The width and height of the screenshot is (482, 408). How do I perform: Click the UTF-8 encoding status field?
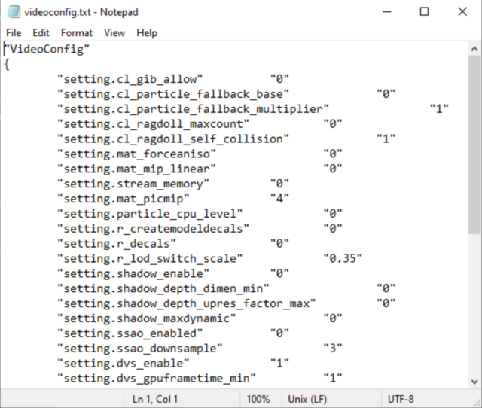coord(401,399)
